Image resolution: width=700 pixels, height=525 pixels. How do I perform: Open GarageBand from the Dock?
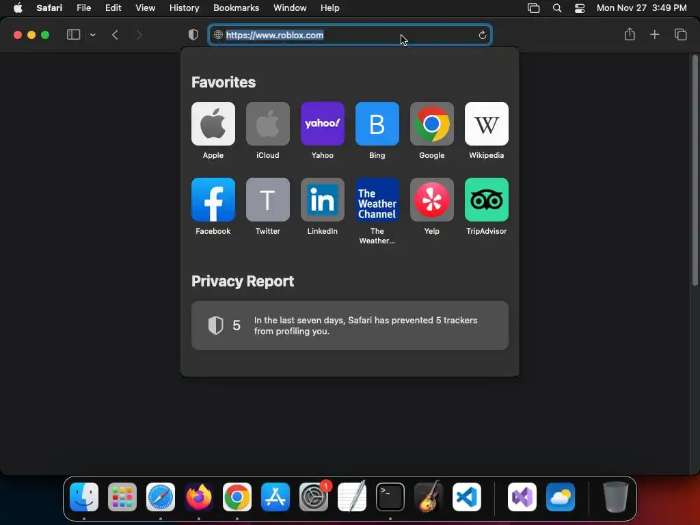tap(429, 497)
